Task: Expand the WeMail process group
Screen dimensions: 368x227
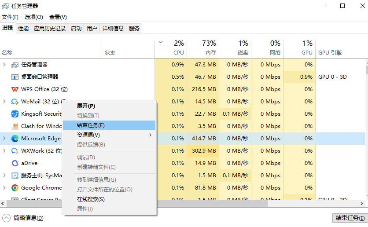Action: tap(4, 102)
